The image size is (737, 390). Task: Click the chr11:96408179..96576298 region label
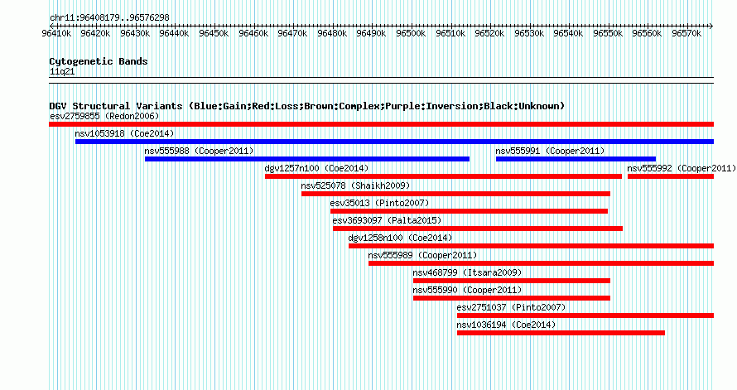tap(109, 17)
